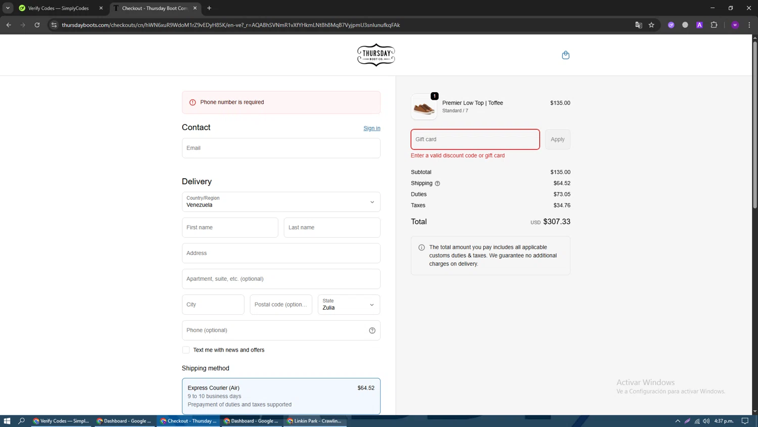The image size is (758, 427).
Task: Focus the First name field
Action: (x=230, y=228)
